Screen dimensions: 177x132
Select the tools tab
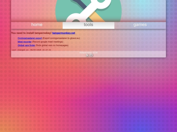[88, 25]
